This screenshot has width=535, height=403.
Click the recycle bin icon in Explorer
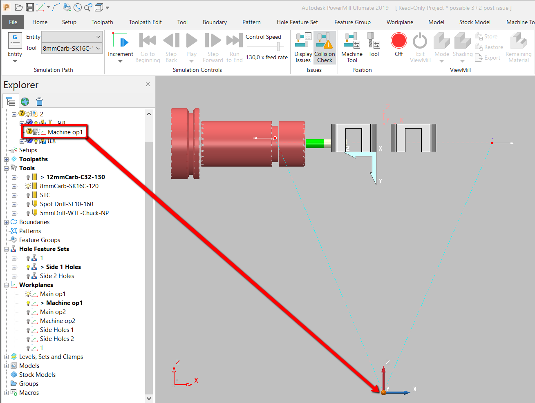pyautogui.click(x=39, y=101)
